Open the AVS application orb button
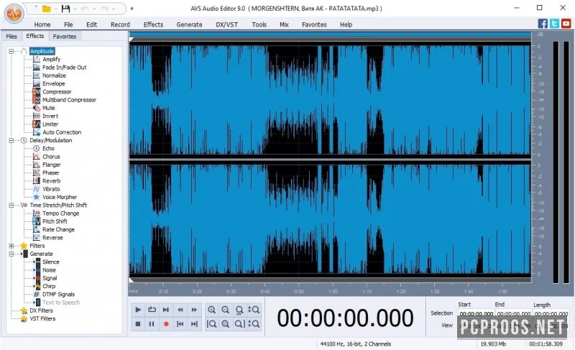This screenshot has height=350, width=575. coord(14,14)
